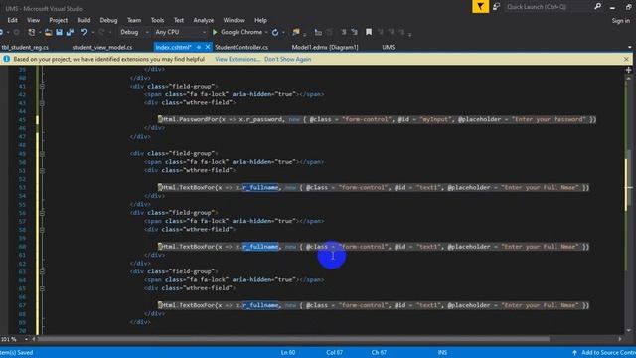Collapse the field-group div at line 63

coord(42,271)
